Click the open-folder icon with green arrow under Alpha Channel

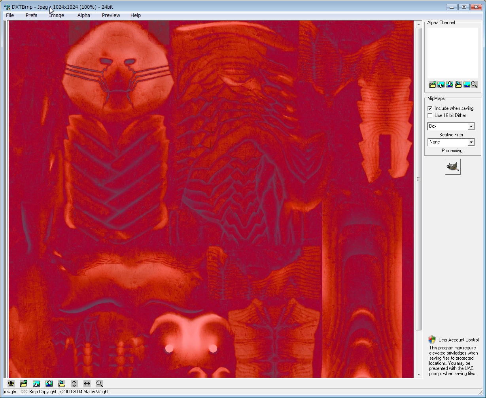point(433,85)
